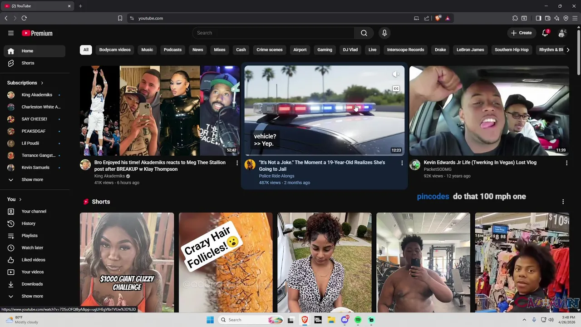Expand the You section chevron
Viewport: 581px width, 327px height.
(x=20, y=199)
